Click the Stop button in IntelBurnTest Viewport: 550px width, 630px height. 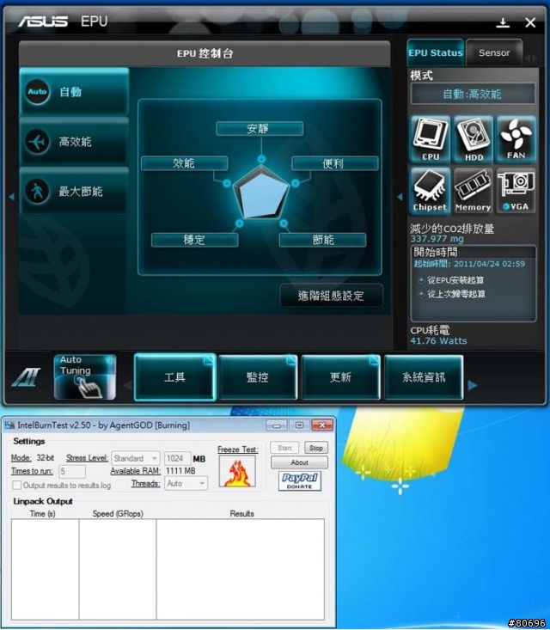[x=315, y=448]
